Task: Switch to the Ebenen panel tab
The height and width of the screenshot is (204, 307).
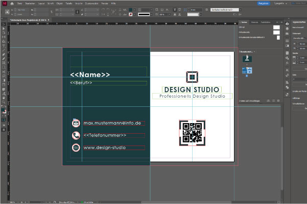Action: (x=254, y=22)
